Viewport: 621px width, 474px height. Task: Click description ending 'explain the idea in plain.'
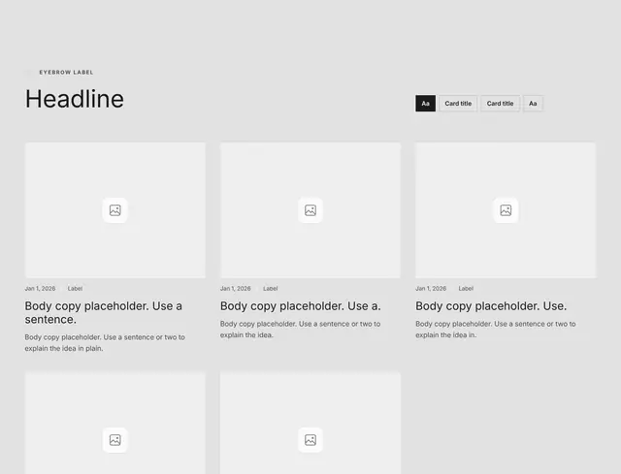(x=105, y=342)
